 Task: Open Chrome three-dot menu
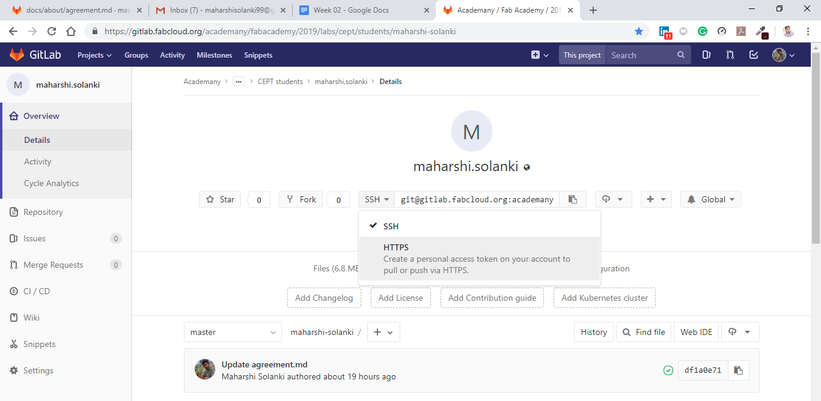(808, 31)
